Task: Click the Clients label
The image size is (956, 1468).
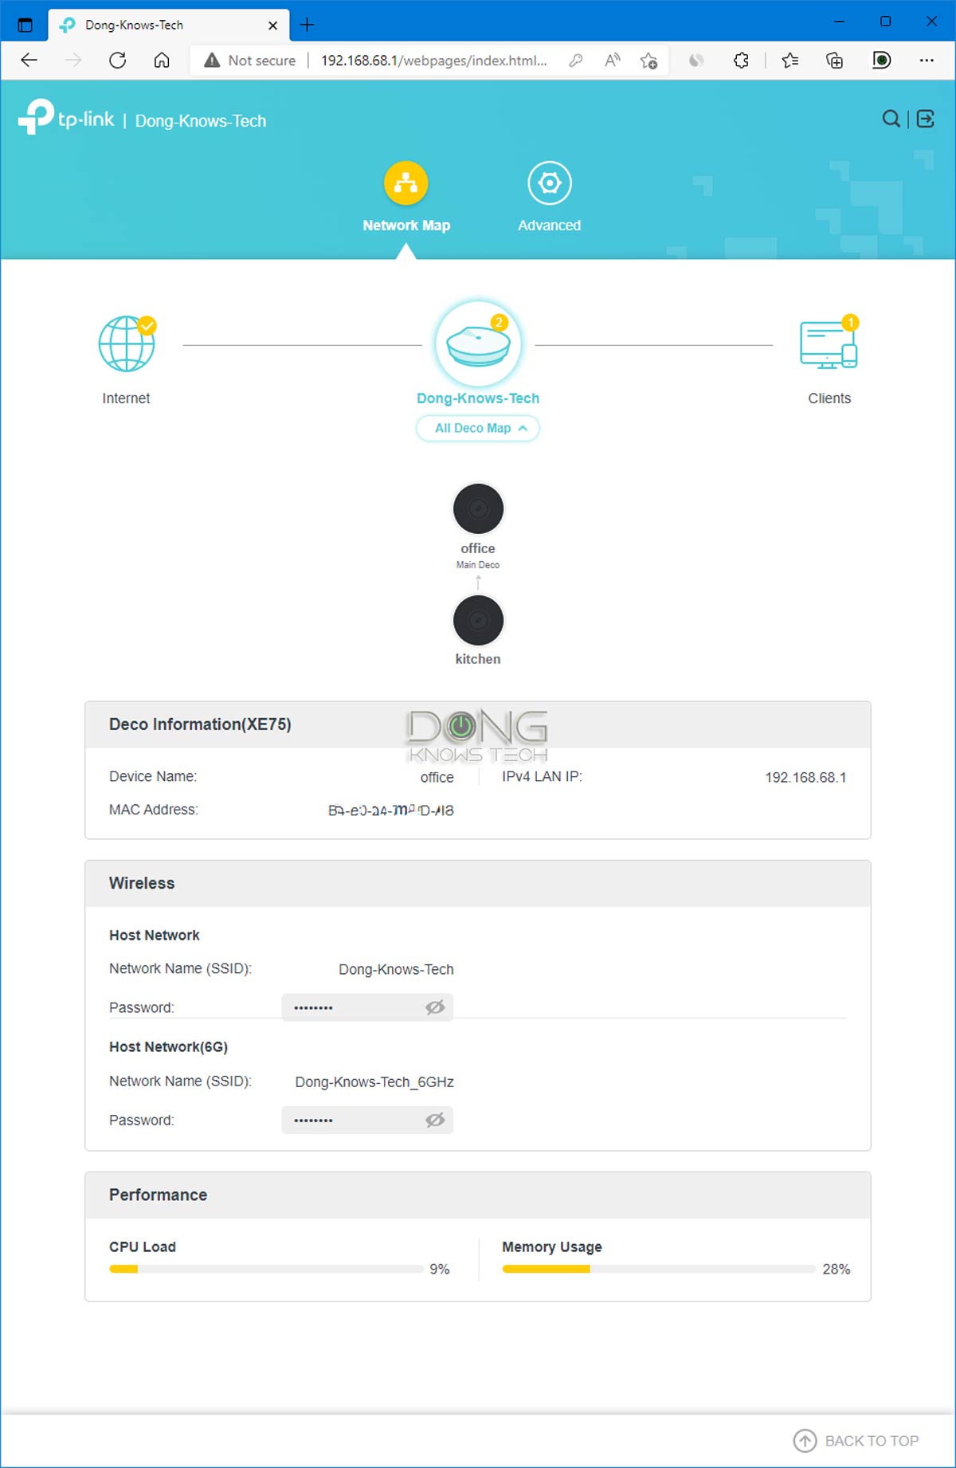Action: [x=829, y=398]
